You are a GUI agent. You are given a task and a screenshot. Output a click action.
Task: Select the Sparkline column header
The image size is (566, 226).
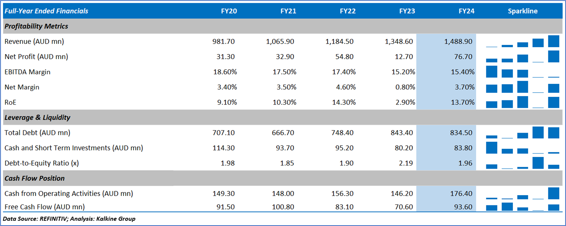[523, 11]
